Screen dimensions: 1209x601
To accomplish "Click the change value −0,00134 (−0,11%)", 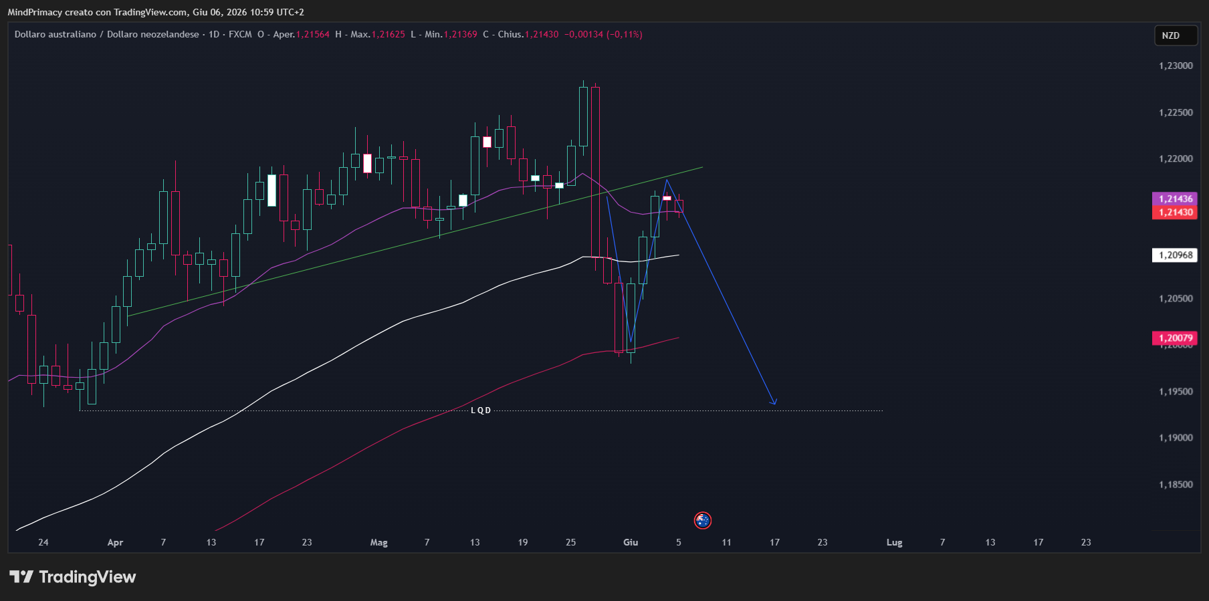I will click(x=603, y=34).
